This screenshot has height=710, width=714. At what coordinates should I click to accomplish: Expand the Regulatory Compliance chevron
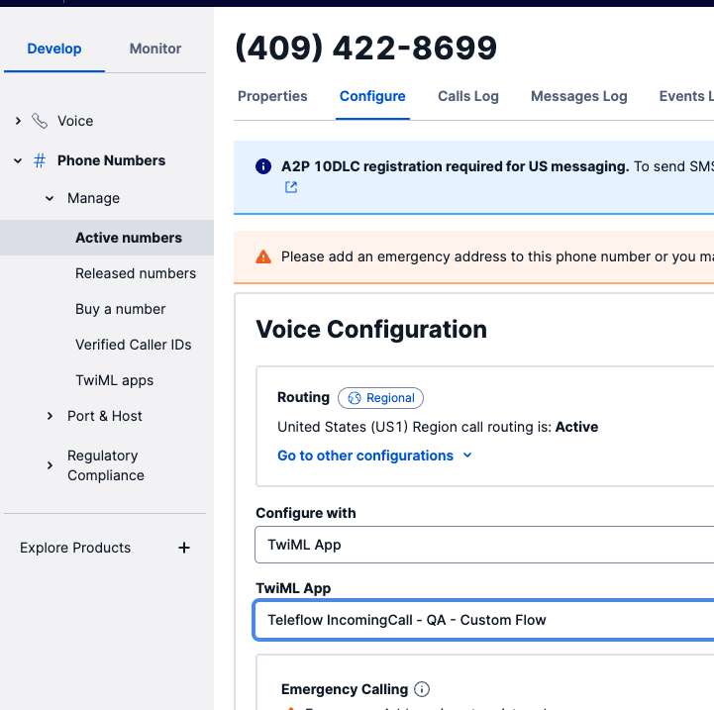click(x=50, y=465)
